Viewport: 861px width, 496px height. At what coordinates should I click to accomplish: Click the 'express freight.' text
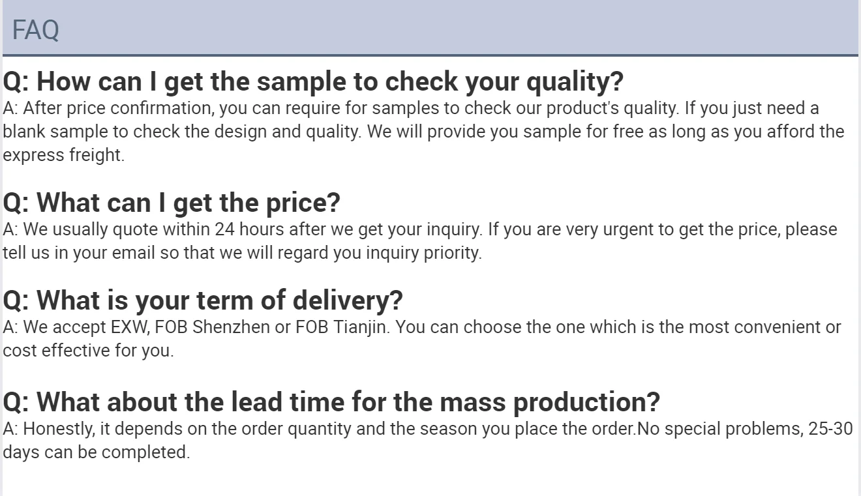63,155
